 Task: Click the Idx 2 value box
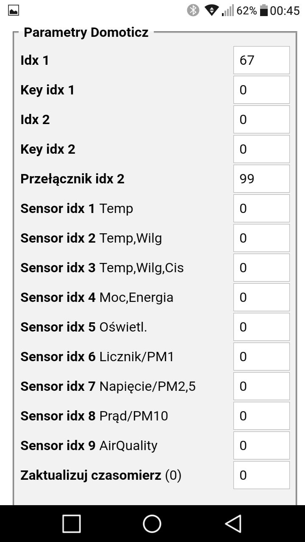pos(261,119)
